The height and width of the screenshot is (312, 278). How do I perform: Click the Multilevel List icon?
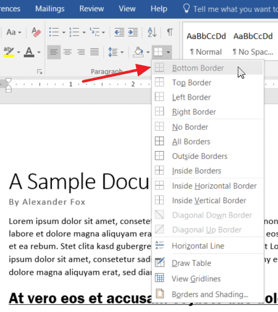pos(95,32)
